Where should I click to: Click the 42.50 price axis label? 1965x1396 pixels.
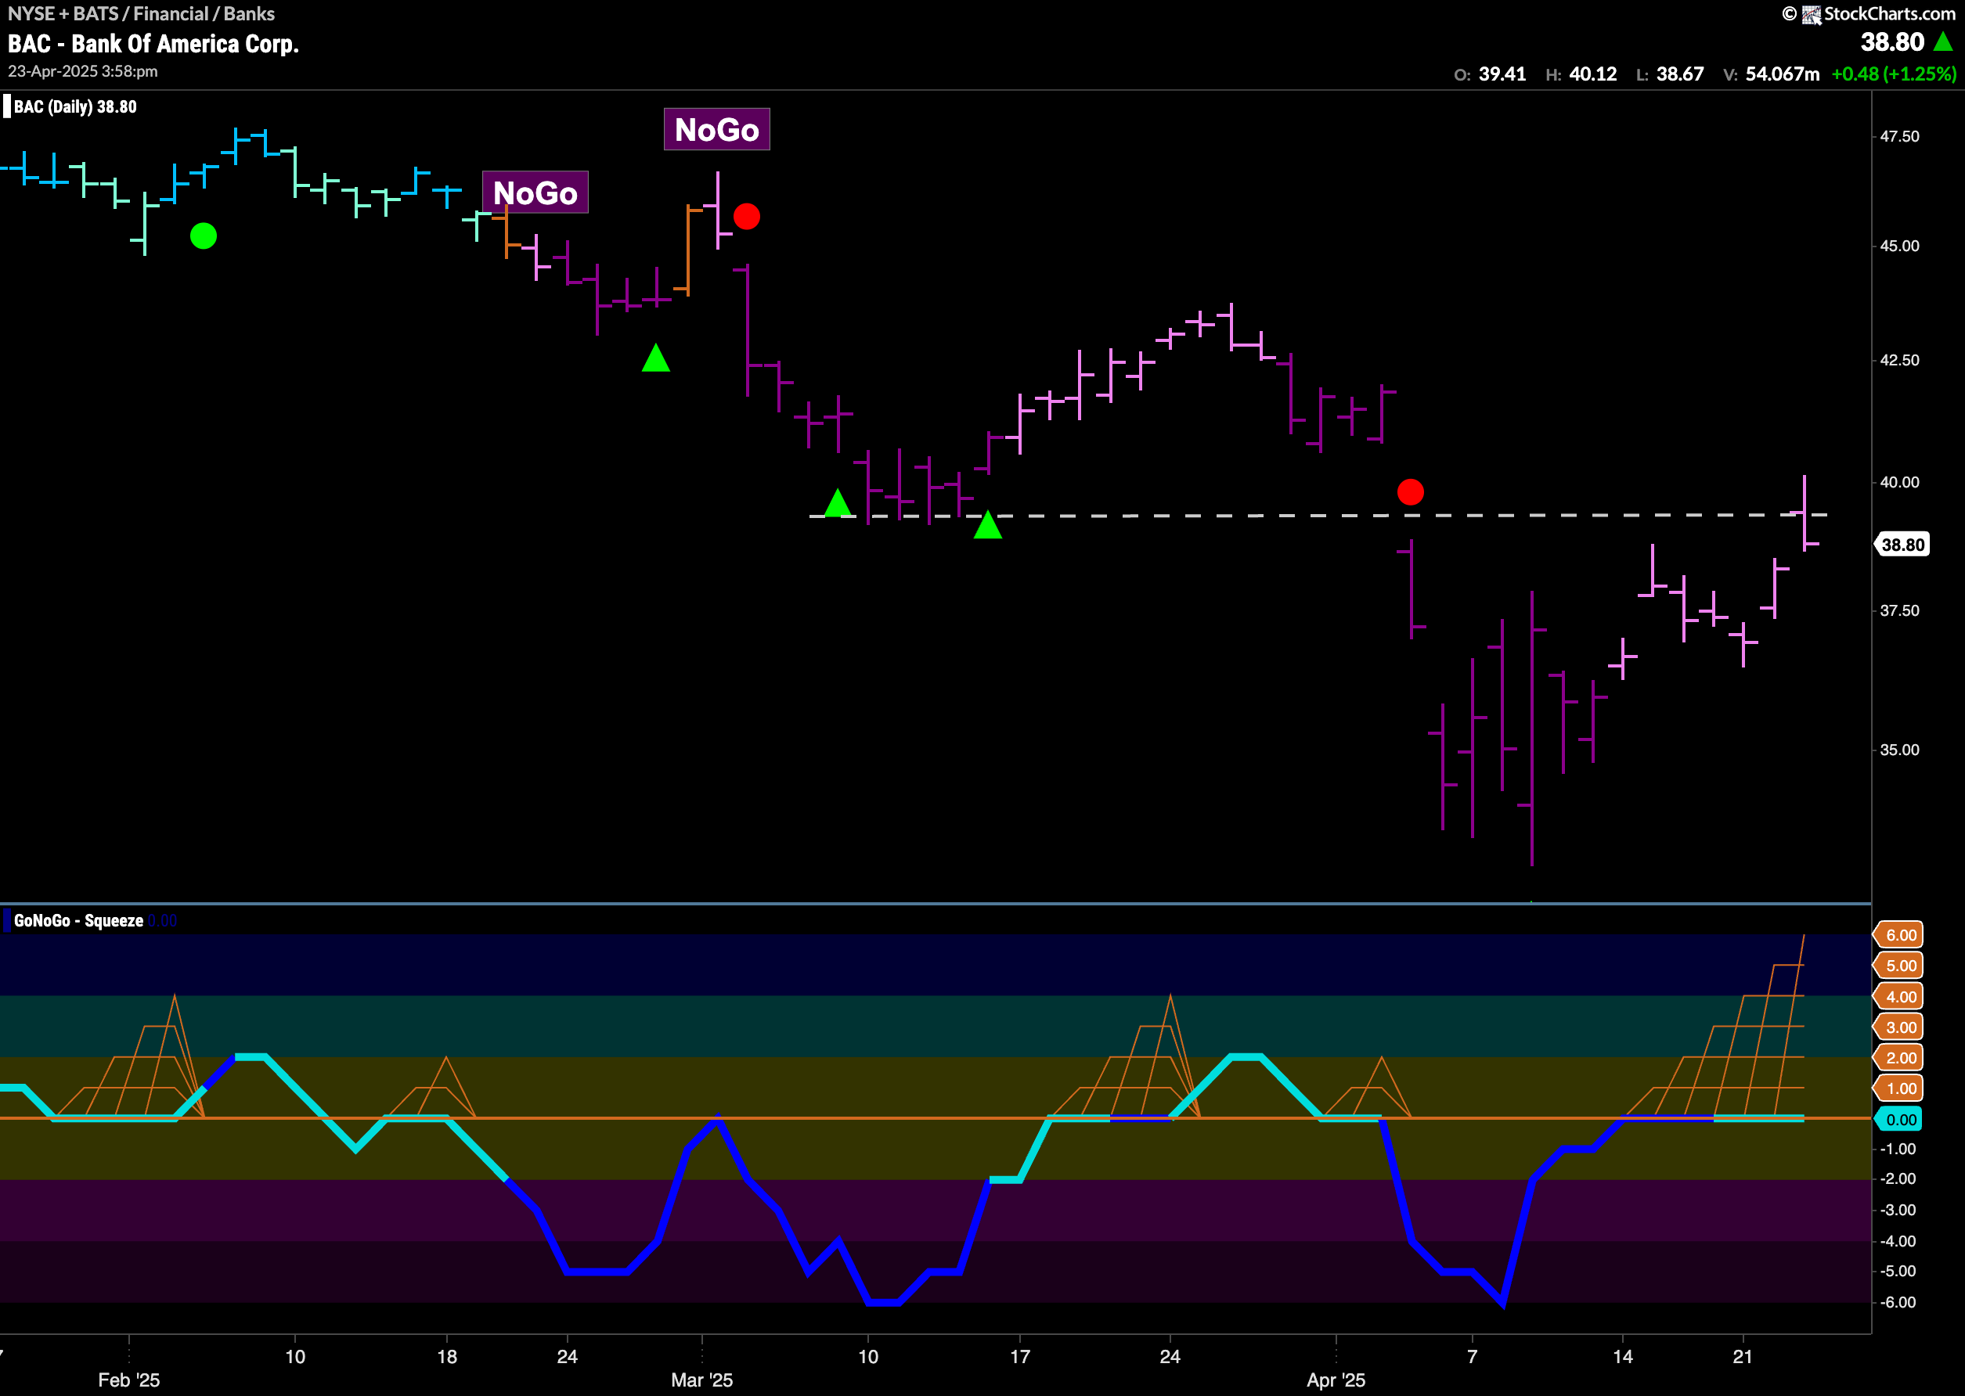[1898, 360]
